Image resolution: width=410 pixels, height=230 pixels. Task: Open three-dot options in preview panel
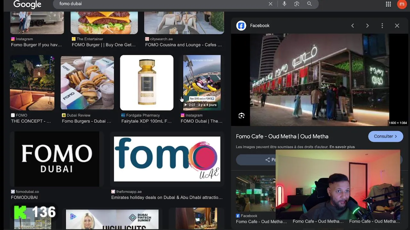(382, 26)
